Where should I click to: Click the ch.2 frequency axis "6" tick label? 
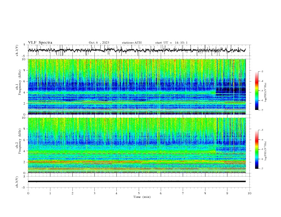click(x=25, y=140)
